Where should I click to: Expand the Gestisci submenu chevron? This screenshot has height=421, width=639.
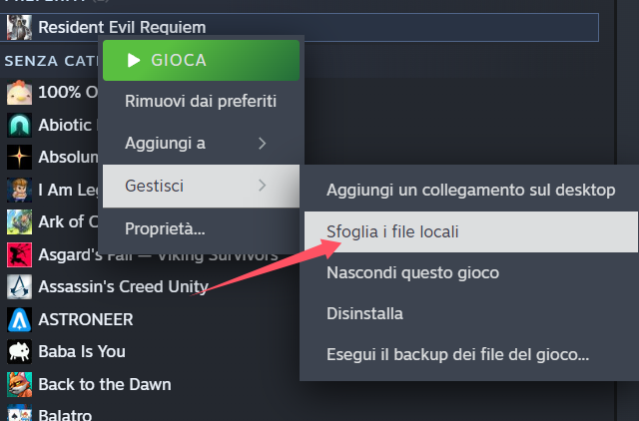pos(263,186)
